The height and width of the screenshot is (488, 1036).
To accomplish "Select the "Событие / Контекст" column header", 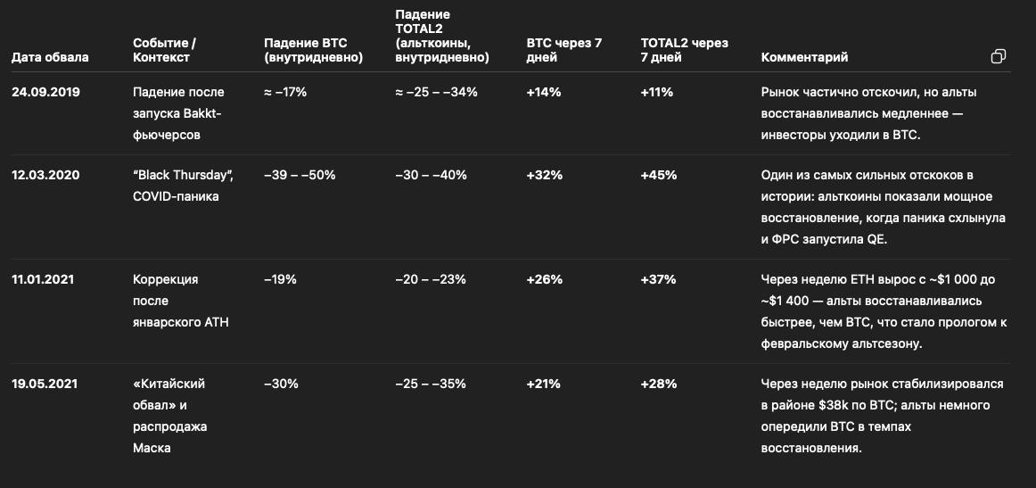I will tap(165, 50).
